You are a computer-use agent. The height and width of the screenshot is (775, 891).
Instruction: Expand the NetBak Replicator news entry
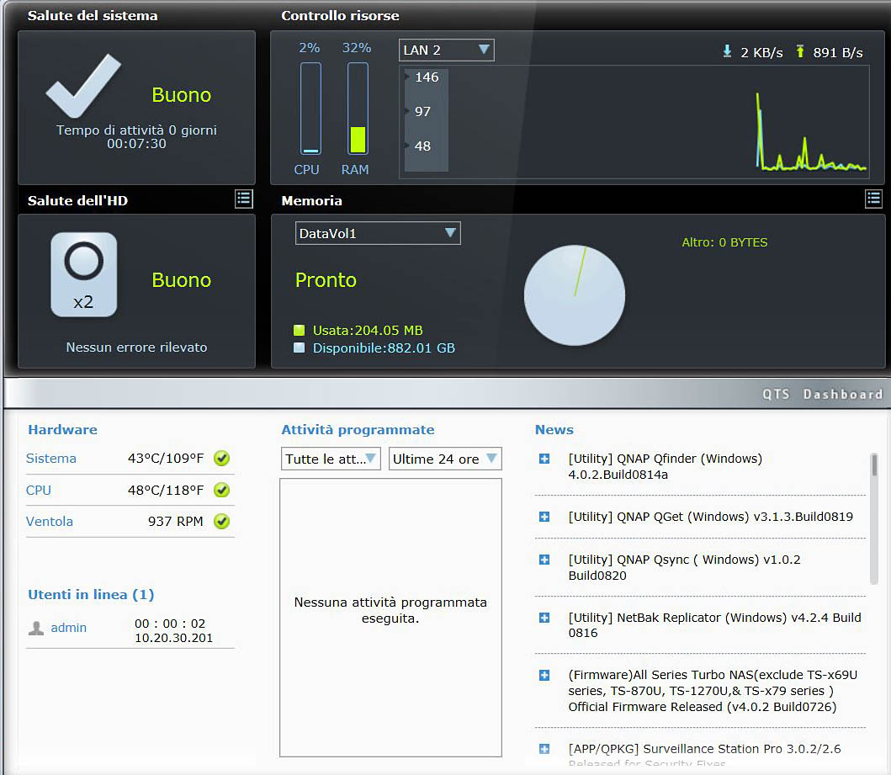pyautogui.click(x=544, y=618)
